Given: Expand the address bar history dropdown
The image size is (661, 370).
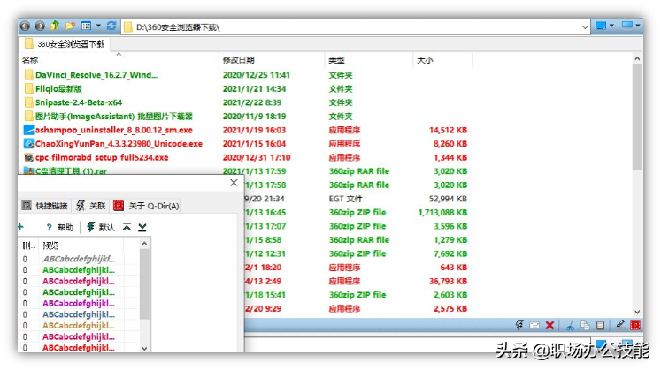Looking at the screenshot, I should tap(585, 27).
